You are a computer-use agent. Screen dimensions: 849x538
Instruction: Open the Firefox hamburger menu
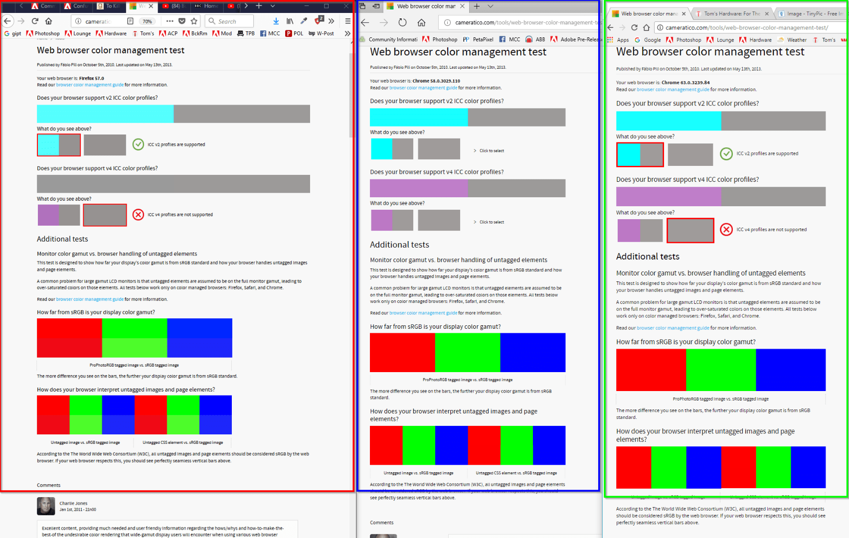pyautogui.click(x=347, y=21)
